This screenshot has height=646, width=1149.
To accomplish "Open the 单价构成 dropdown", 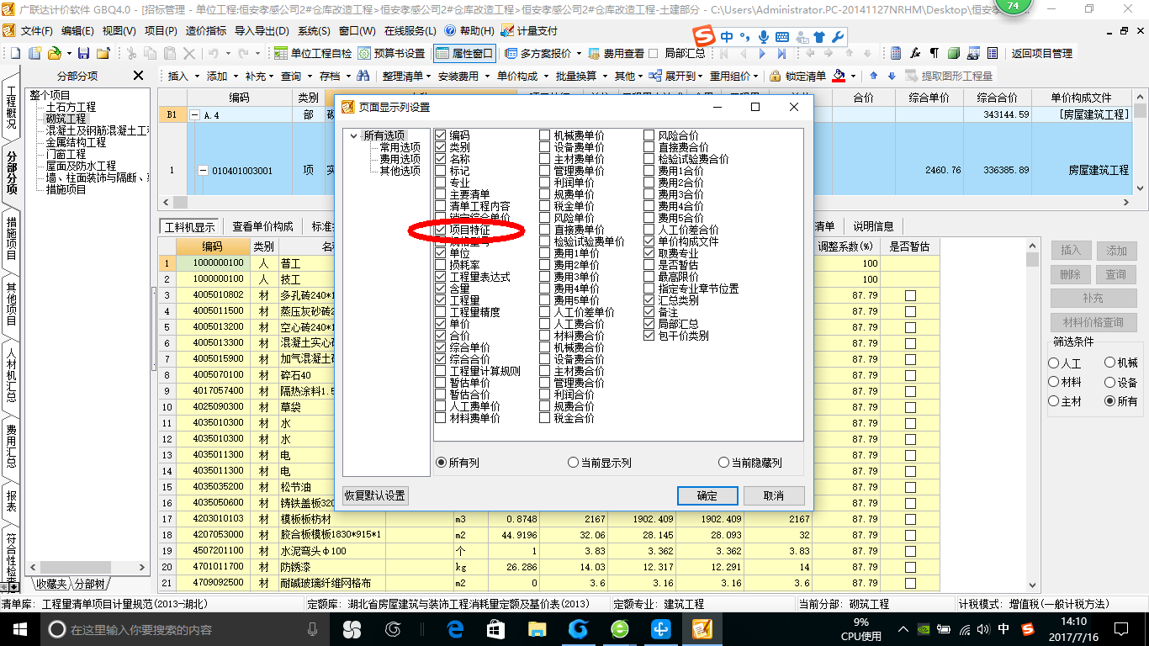I will [x=522, y=76].
